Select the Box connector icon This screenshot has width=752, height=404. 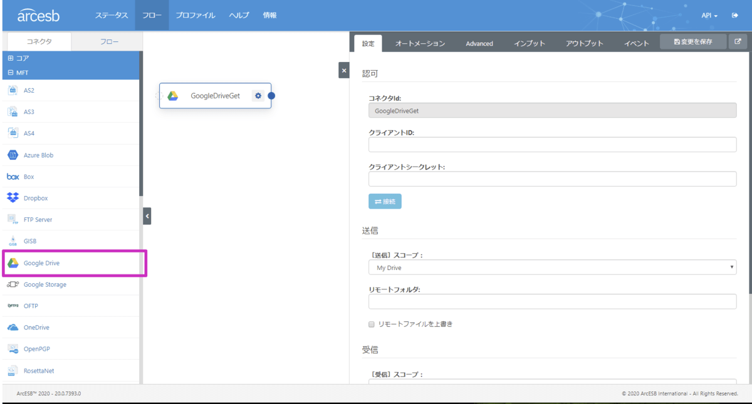pos(13,177)
